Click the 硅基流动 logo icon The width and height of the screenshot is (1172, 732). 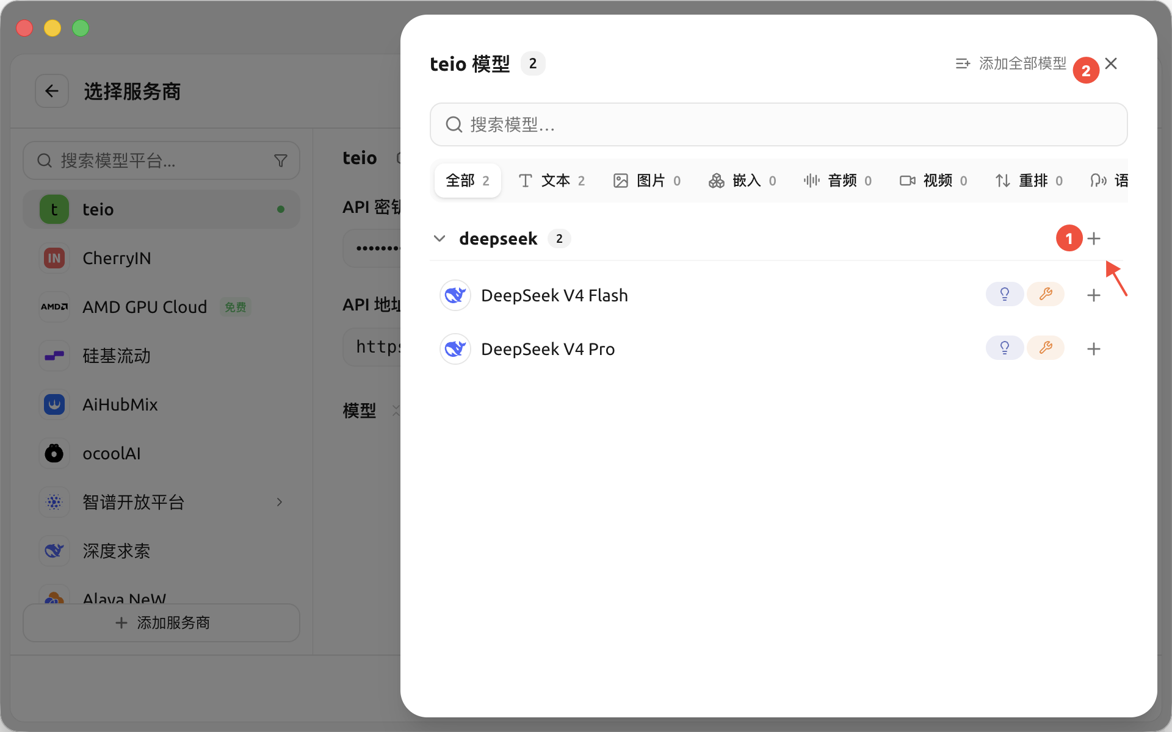point(54,356)
